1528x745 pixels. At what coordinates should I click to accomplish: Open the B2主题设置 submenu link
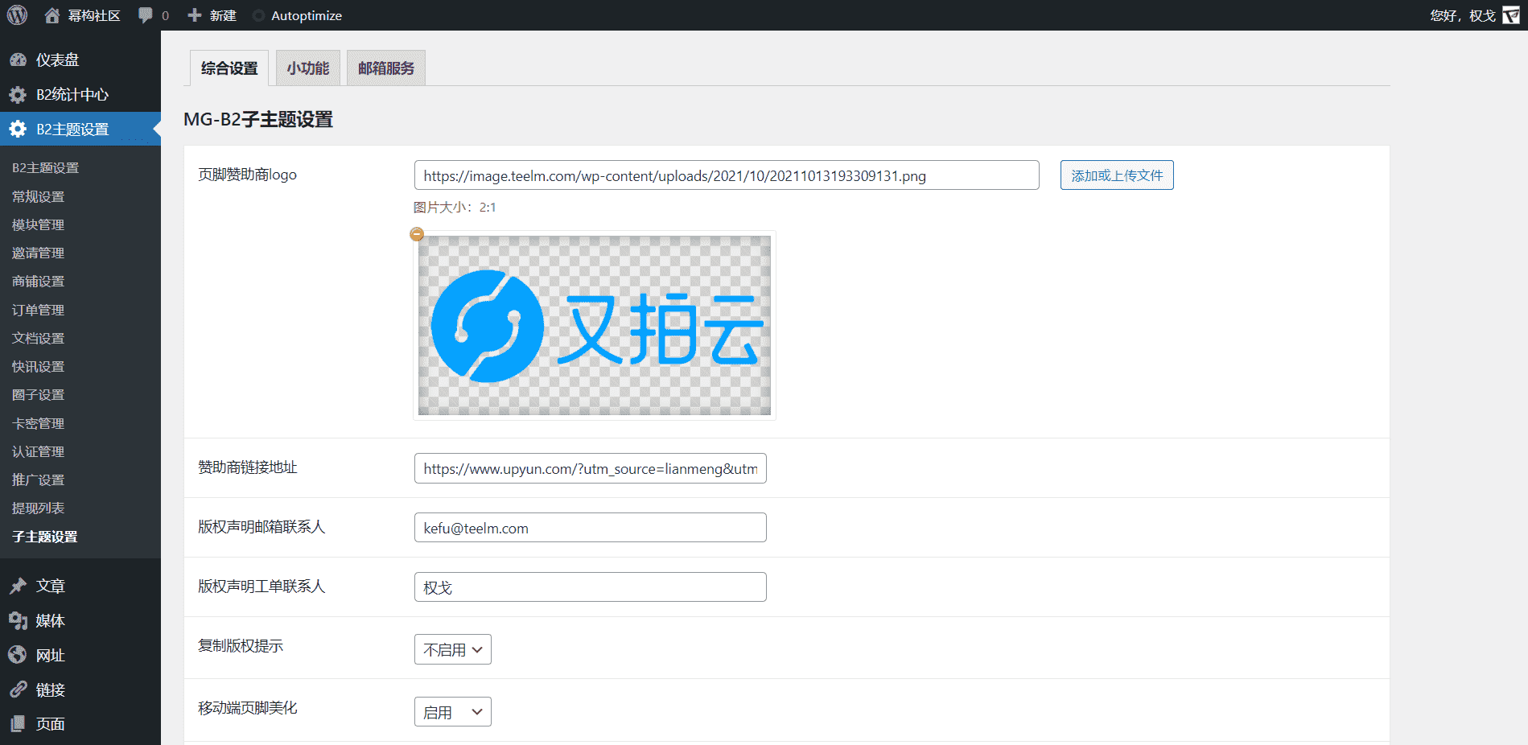tap(45, 168)
